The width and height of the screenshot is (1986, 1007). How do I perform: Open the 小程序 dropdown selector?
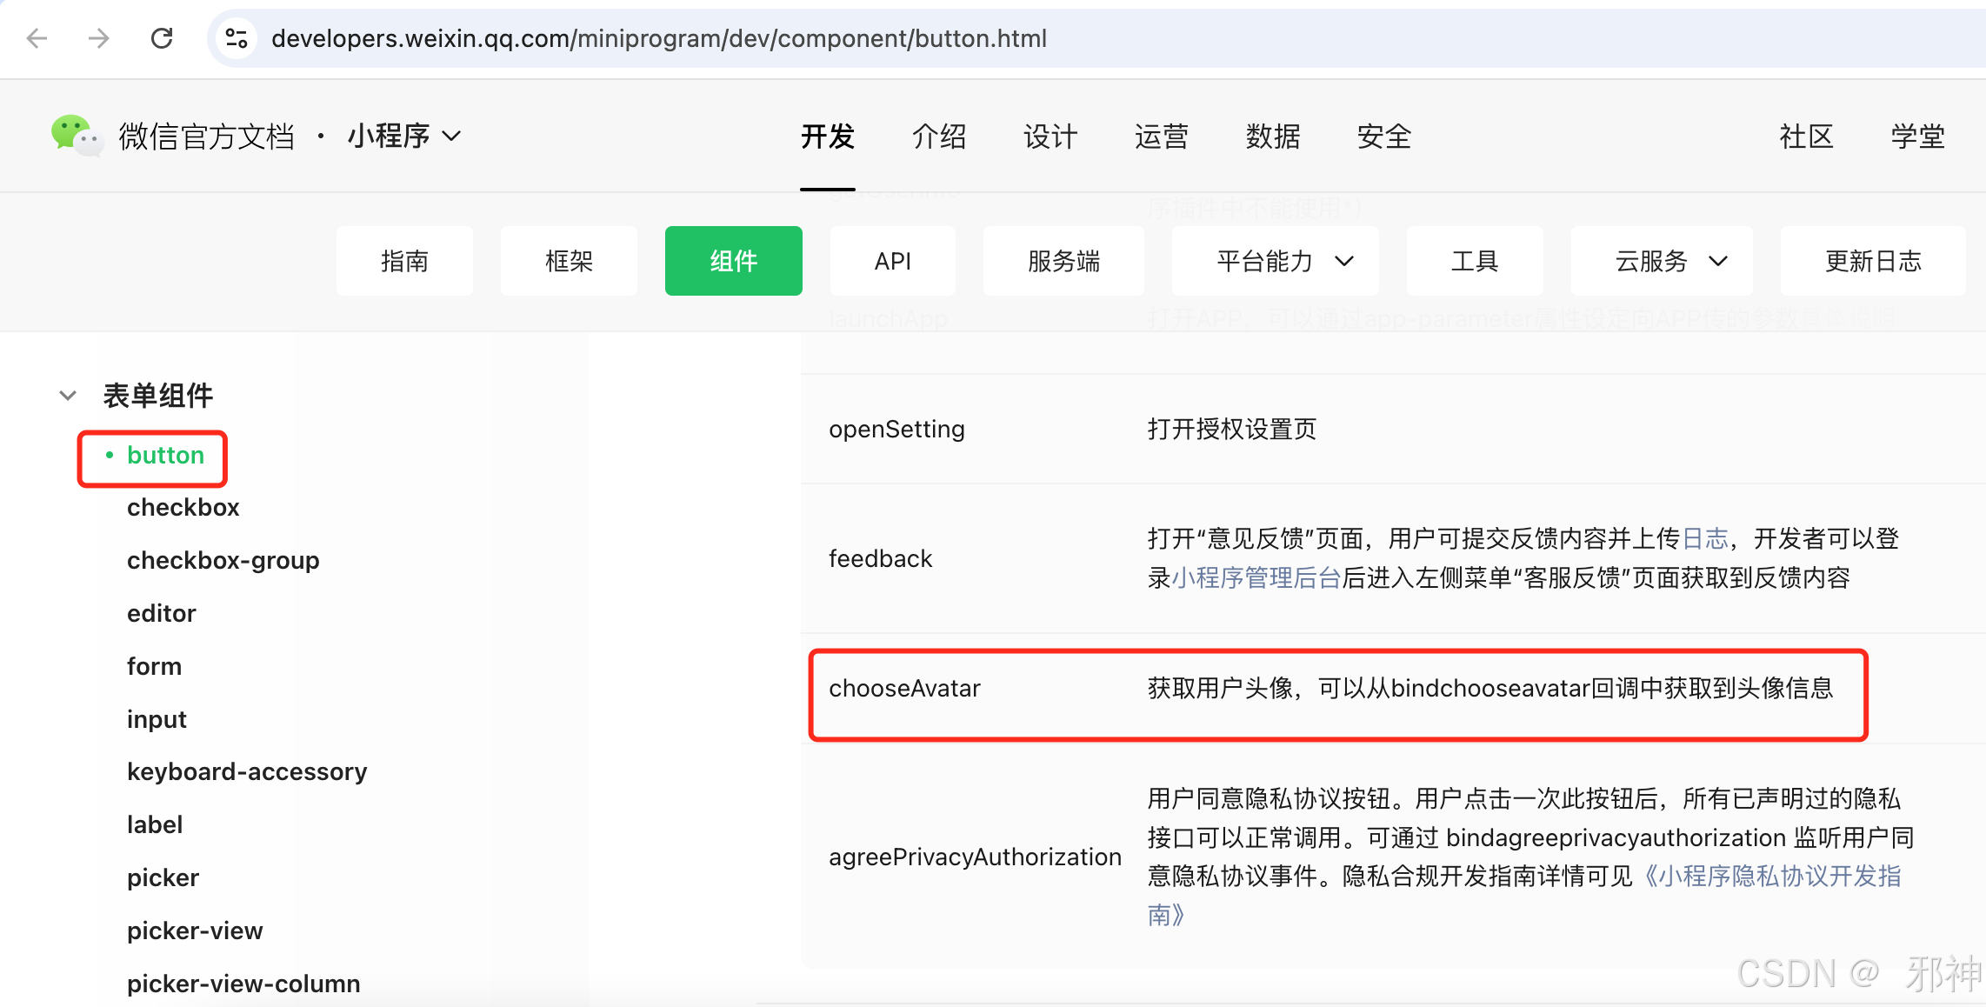tap(403, 137)
